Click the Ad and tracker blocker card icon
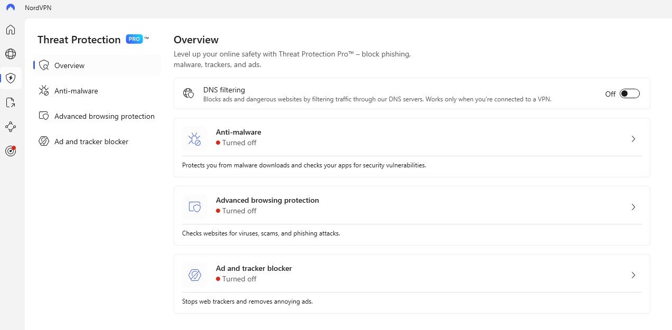Viewport: 672px width, 330px height. click(x=194, y=275)
